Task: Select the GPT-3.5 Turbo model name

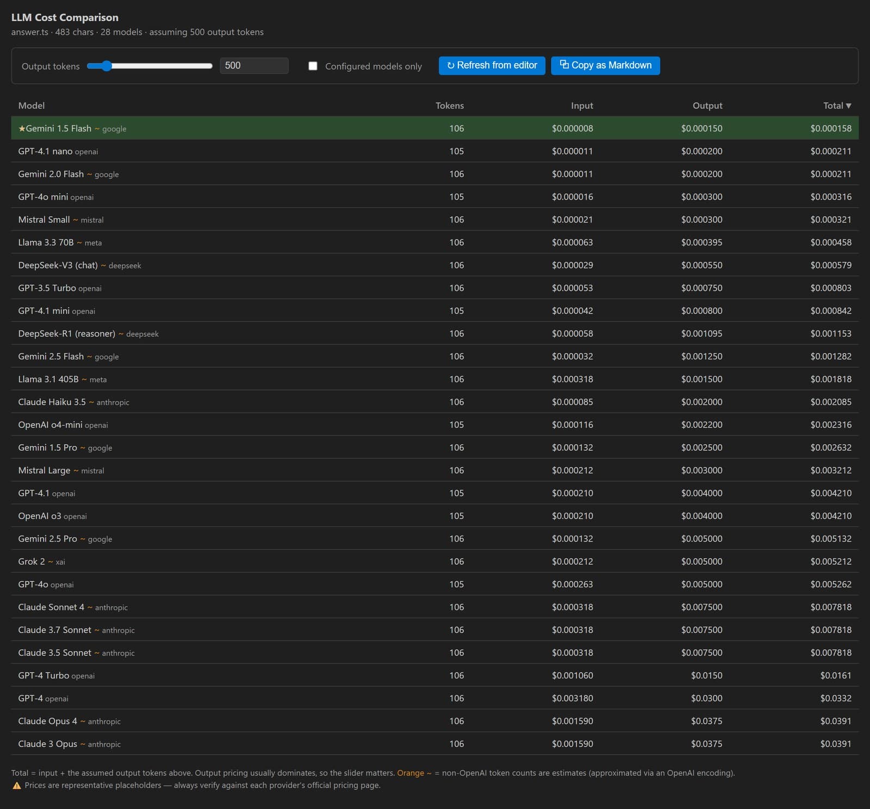Action: tap(47, 288)
